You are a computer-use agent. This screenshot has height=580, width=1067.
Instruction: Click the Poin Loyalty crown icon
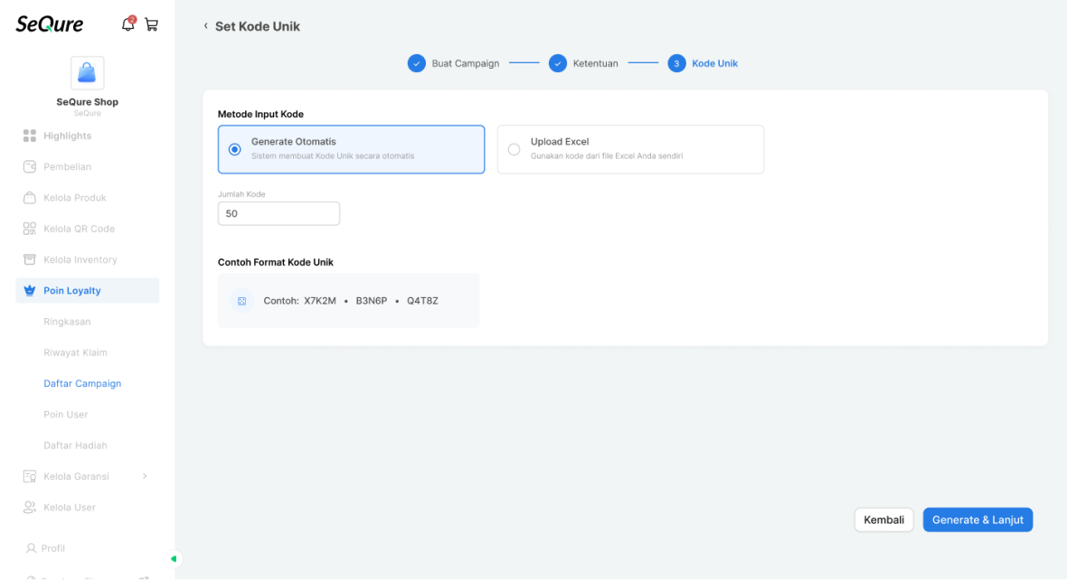(x=29, y=290)
